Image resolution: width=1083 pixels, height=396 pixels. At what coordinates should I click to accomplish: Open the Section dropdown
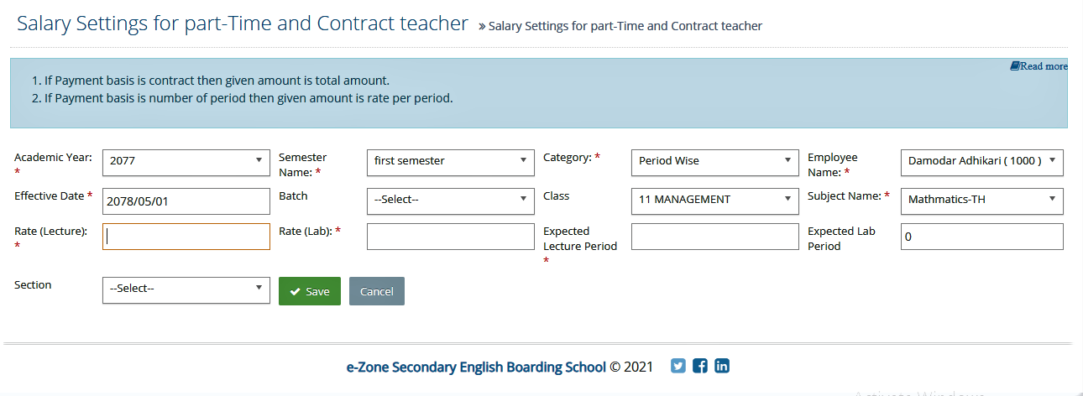click(x=186, y=290)
